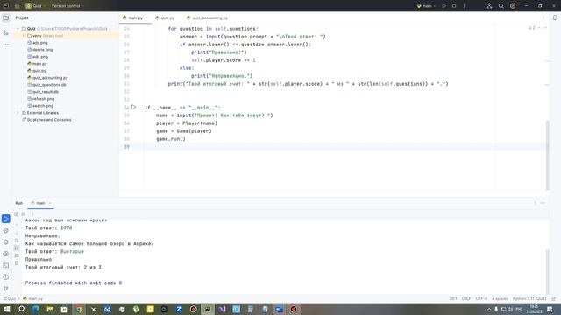The height and width of the screenshot is (315, 561).
Task: Select refresh.png in project tree
Action: click(x=41, y=99)
